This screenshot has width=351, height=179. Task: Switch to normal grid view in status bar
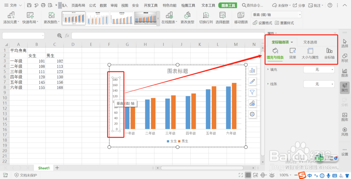click(x=248, y=175)
